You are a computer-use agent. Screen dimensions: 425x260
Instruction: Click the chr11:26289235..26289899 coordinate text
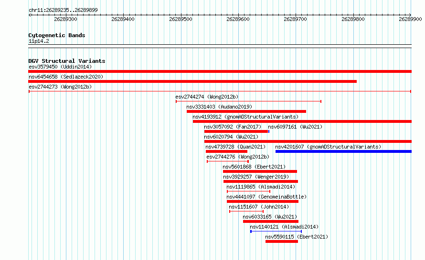pyautogui.click(x=63, y=10)
